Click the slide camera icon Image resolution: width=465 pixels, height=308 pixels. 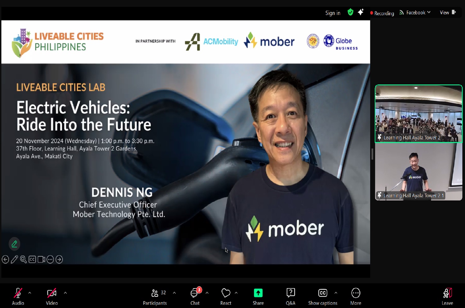point(41,259)
